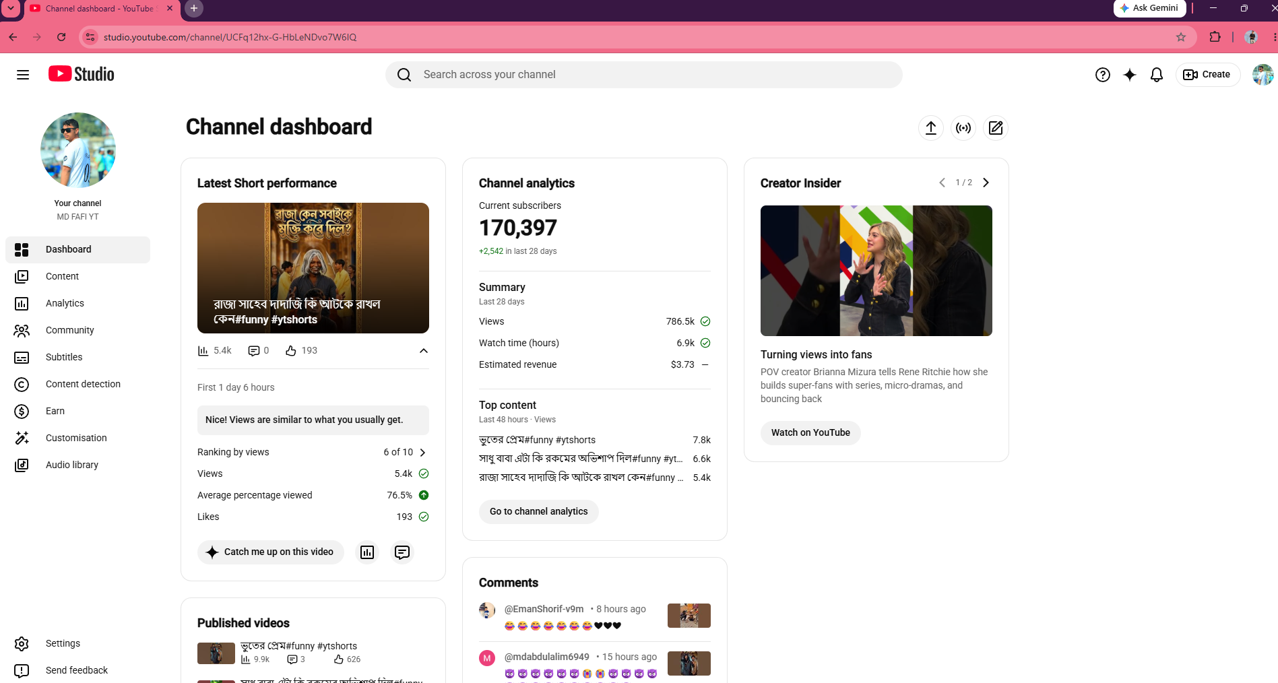Click the YouTube Studio logo
The height and width of the screenshot is (683, 1278).
(82, 74)
